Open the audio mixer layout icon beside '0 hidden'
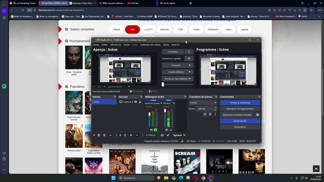The width and height of the screenshot is (324, 182). [x=162, y=135]
